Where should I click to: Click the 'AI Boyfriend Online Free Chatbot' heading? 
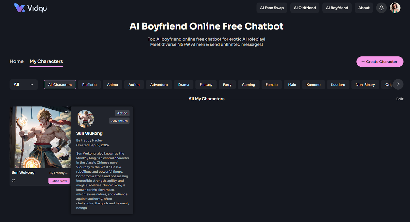207,26
